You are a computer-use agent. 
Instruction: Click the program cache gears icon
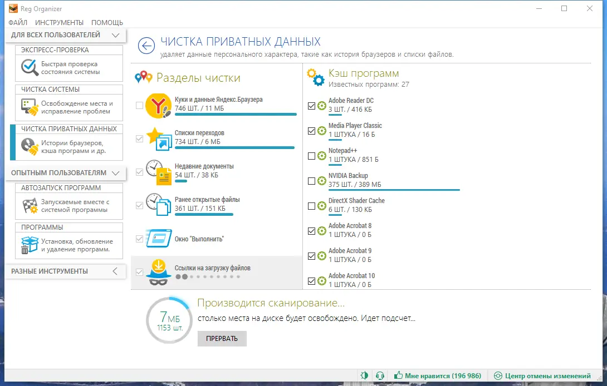[316, 77]
